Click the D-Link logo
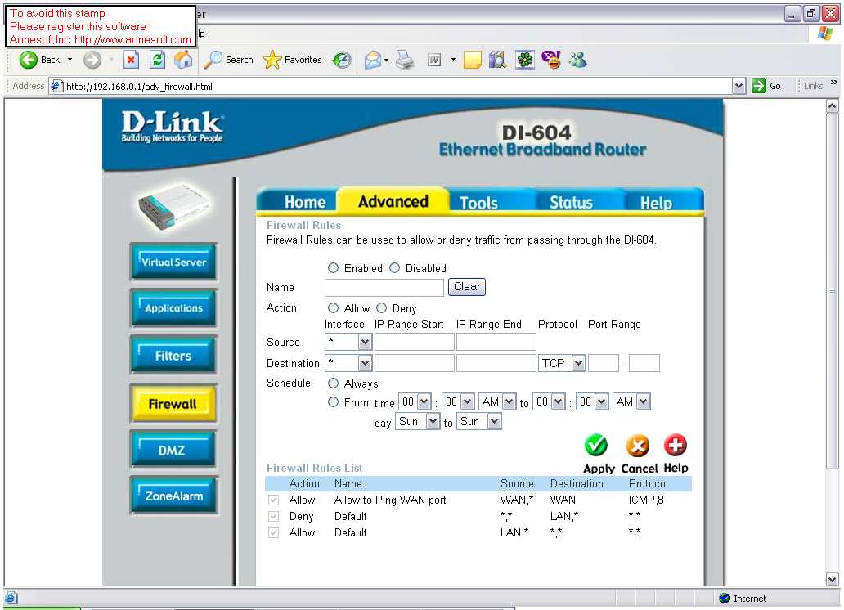 (173, 127)
